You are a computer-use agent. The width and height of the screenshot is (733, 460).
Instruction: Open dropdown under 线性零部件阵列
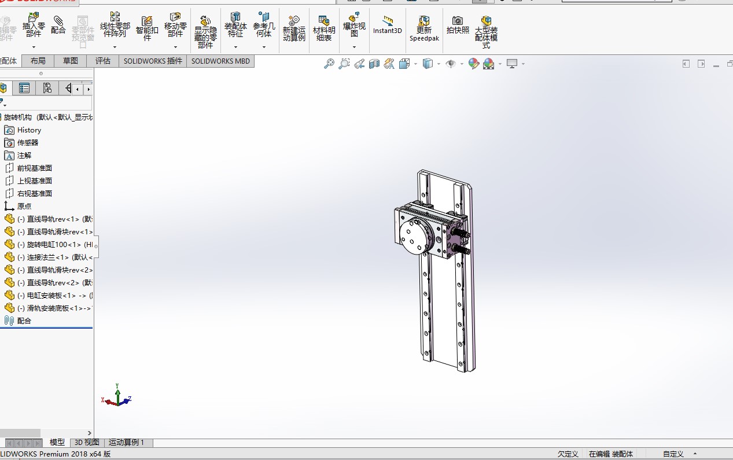115,47
